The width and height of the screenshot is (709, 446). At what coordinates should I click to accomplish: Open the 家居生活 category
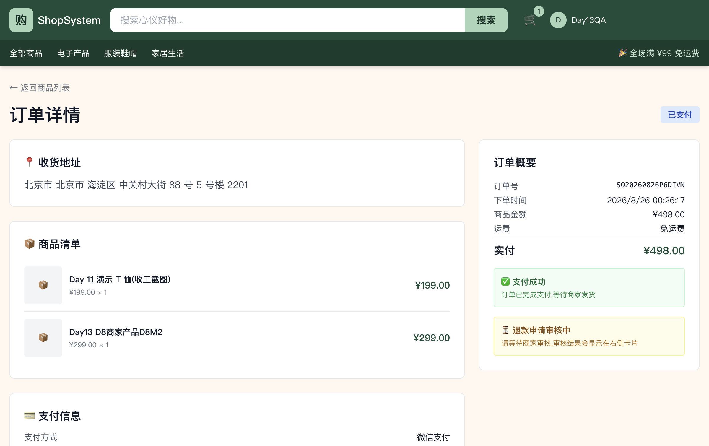tap(168, 53)
